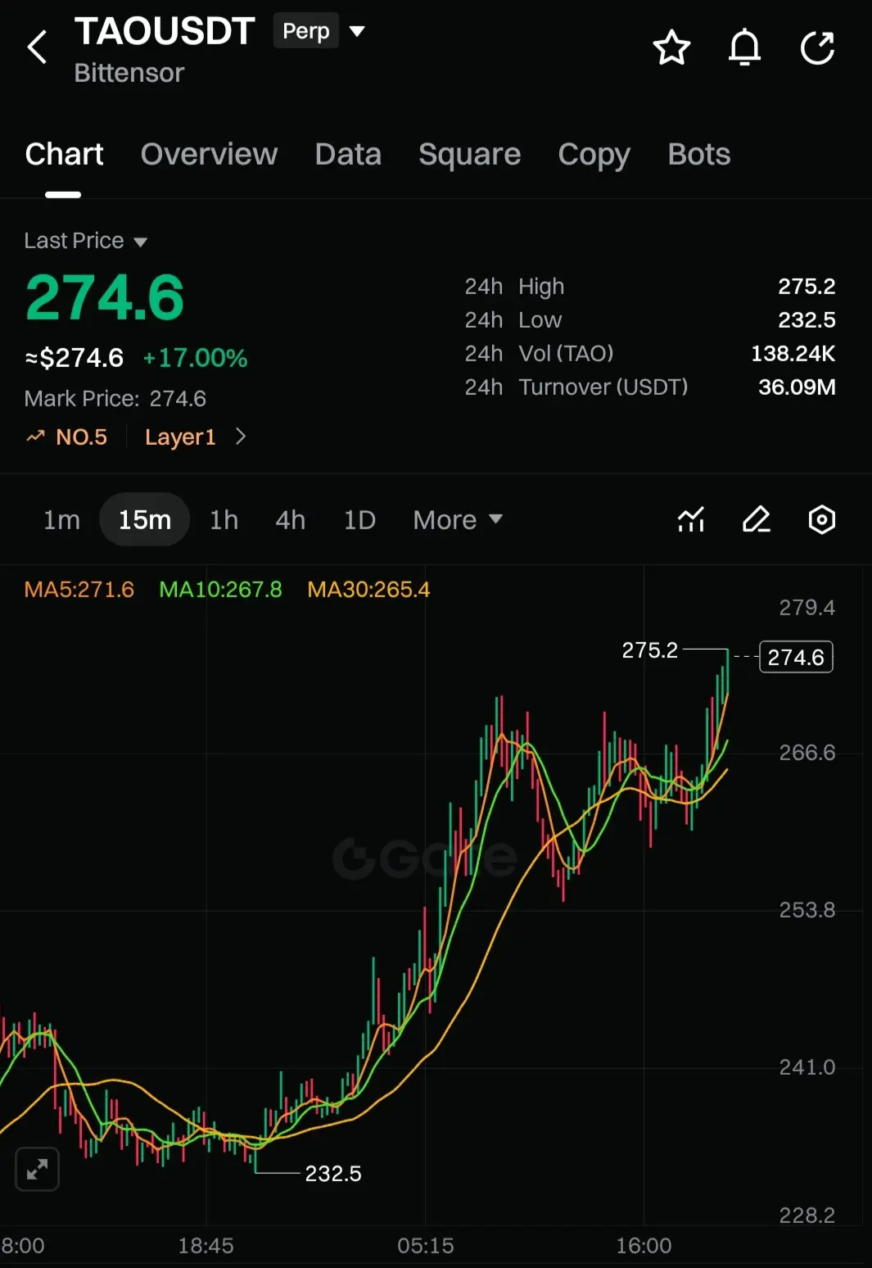
Task: Open Layer1 category chevron
Action: pyautogui.click(x=241, y=437)
